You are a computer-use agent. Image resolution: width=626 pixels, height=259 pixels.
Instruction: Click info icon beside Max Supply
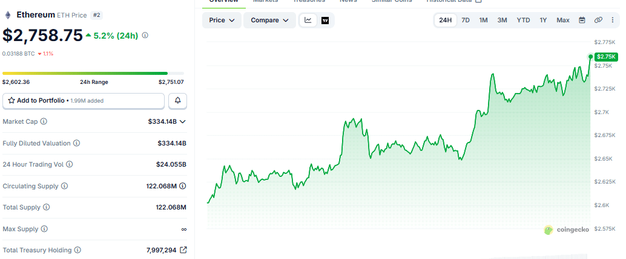[44, 229]
